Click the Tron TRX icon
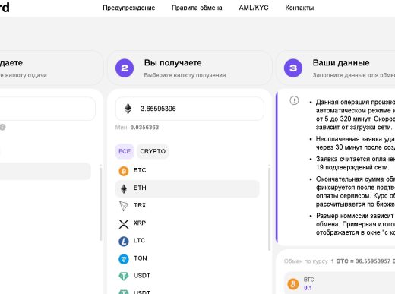The height and width of the screenshot is (294, 395). (124, 206)
